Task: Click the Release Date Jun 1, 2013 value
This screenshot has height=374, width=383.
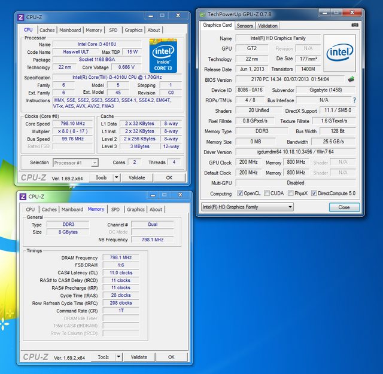Action: [252, 69]
